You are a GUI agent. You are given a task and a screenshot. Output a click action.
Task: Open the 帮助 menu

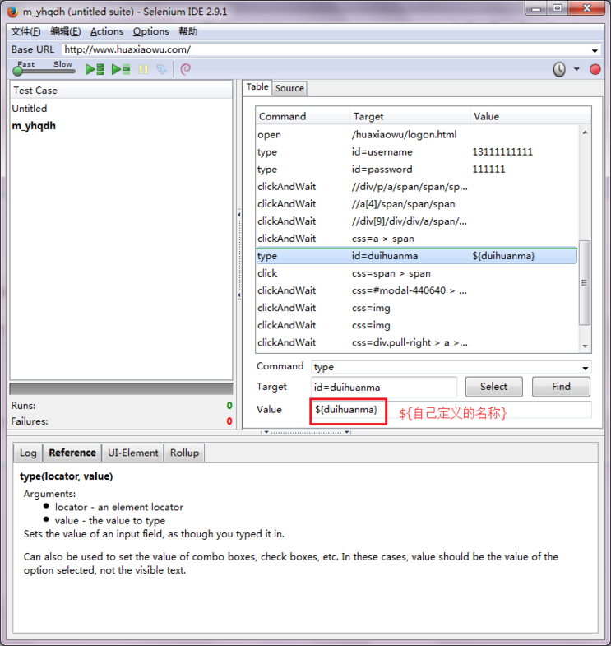coord(187,32)
